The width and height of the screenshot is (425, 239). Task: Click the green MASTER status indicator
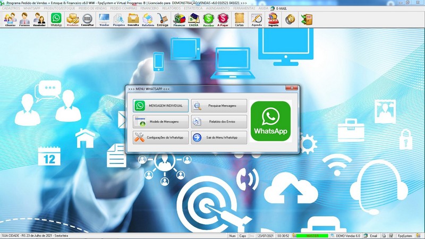point(312,236)
